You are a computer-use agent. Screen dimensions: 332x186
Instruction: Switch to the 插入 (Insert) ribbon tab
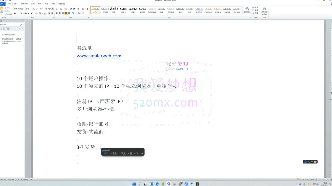pyautogui.click(x=16, y=4)
